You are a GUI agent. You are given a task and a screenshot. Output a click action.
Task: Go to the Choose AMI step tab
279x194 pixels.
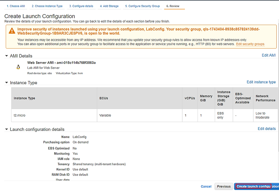coord(15,6)
